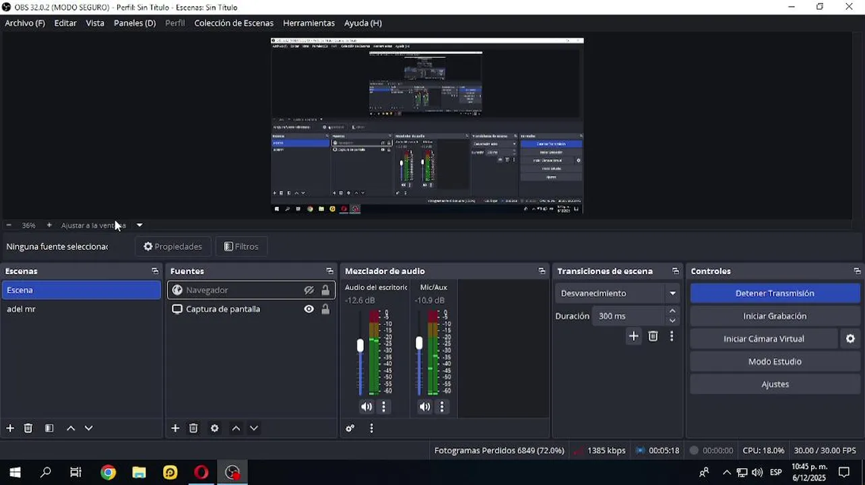Open Herramientas menu
This screenshot has width=865, height=485.
(309, 23)
